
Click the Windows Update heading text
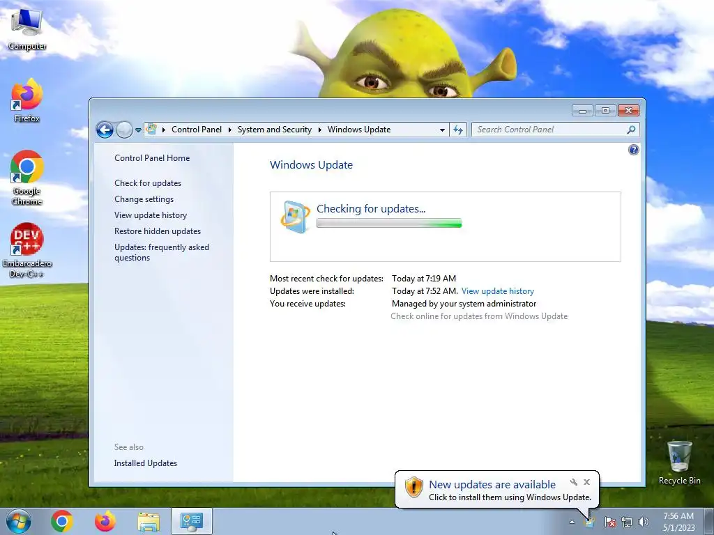point(311,165)
